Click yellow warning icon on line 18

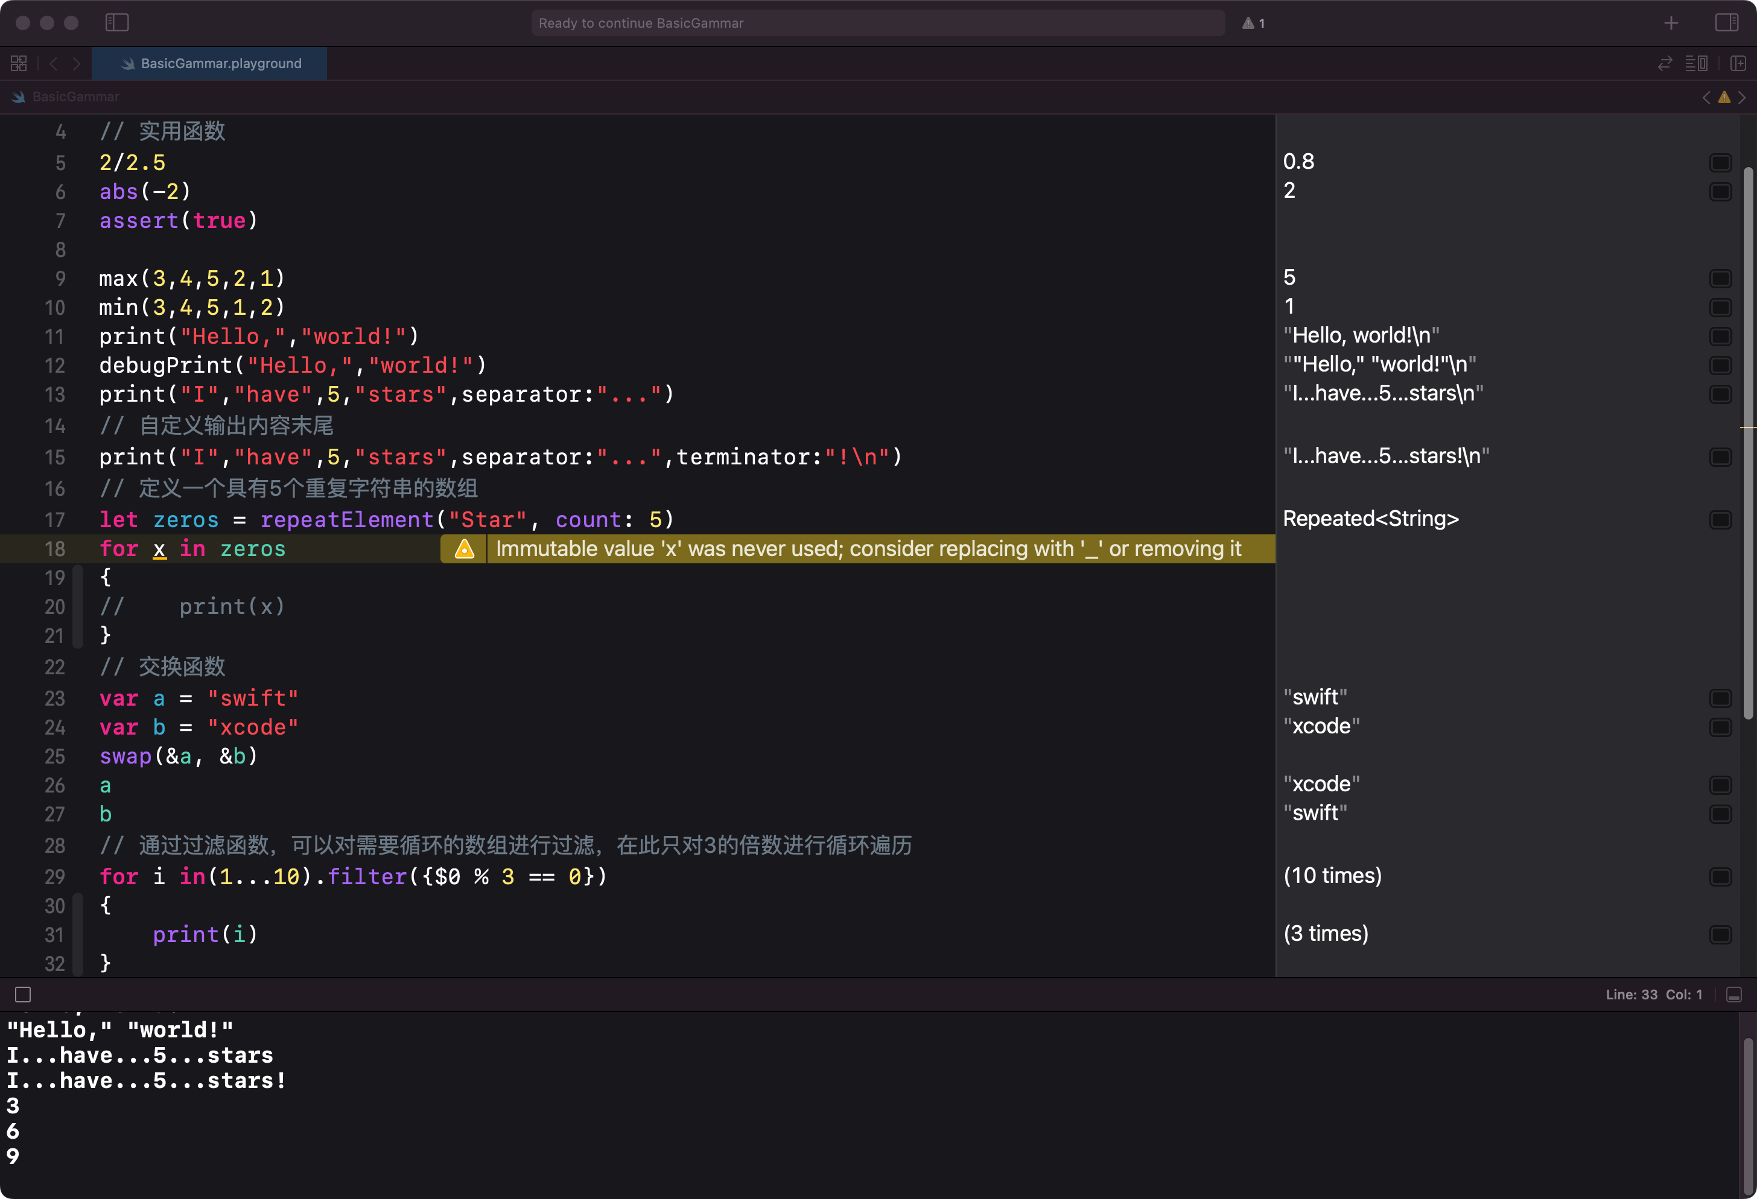464,548
